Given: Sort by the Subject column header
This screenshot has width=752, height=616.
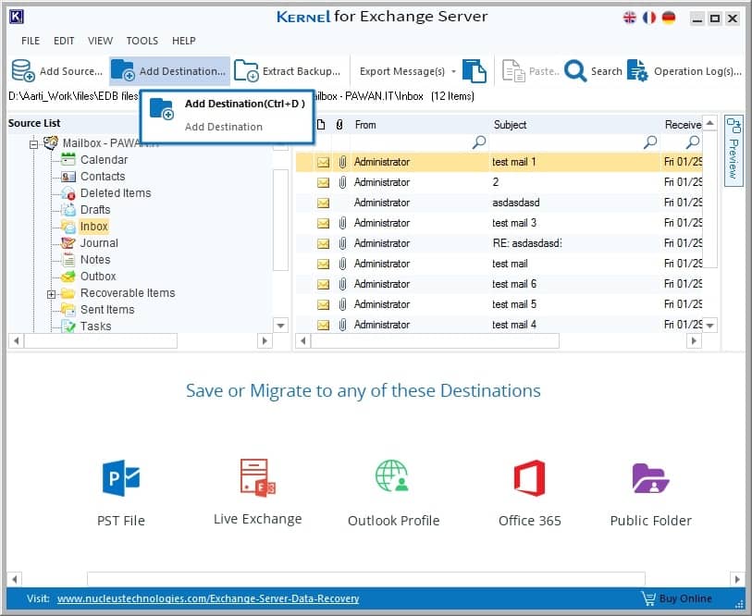Looking at the screenshot, I should click(511, 125).
